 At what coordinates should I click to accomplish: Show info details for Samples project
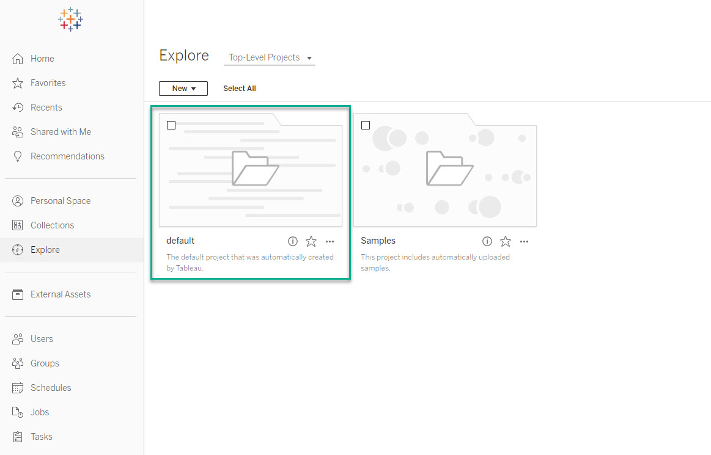(x=487, y=241)
